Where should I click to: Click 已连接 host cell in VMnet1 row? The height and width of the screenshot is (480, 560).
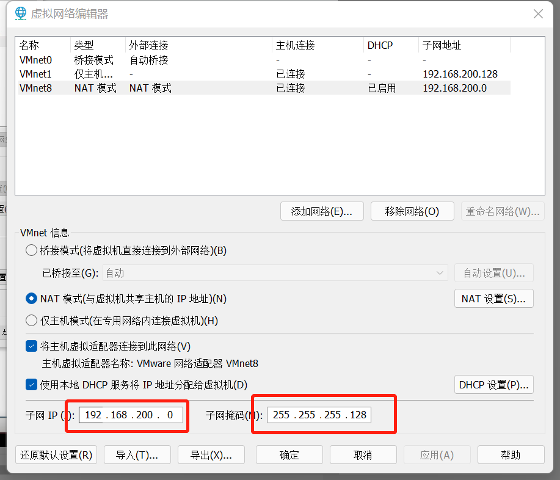click(291, 74)
